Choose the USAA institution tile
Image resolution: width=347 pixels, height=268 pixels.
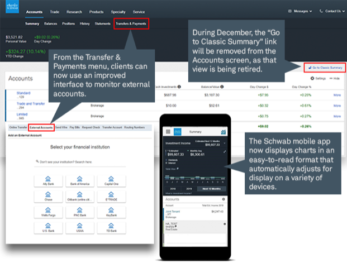tap(80, 228)
